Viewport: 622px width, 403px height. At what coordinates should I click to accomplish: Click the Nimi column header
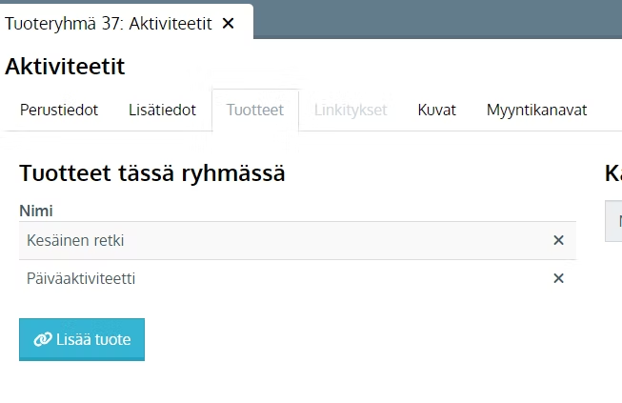36,211
